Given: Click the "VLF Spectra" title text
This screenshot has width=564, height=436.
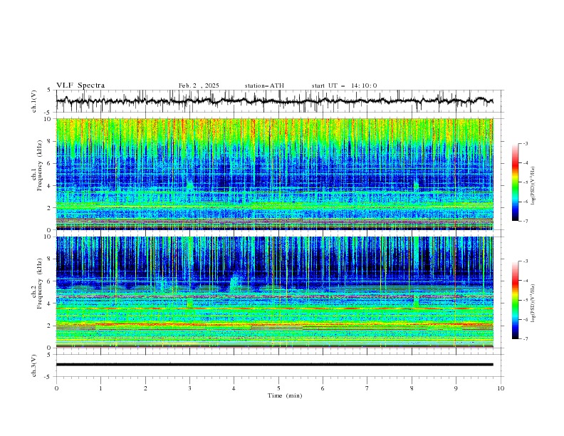Looking at the screenshot, I should (x=80, y=85).
